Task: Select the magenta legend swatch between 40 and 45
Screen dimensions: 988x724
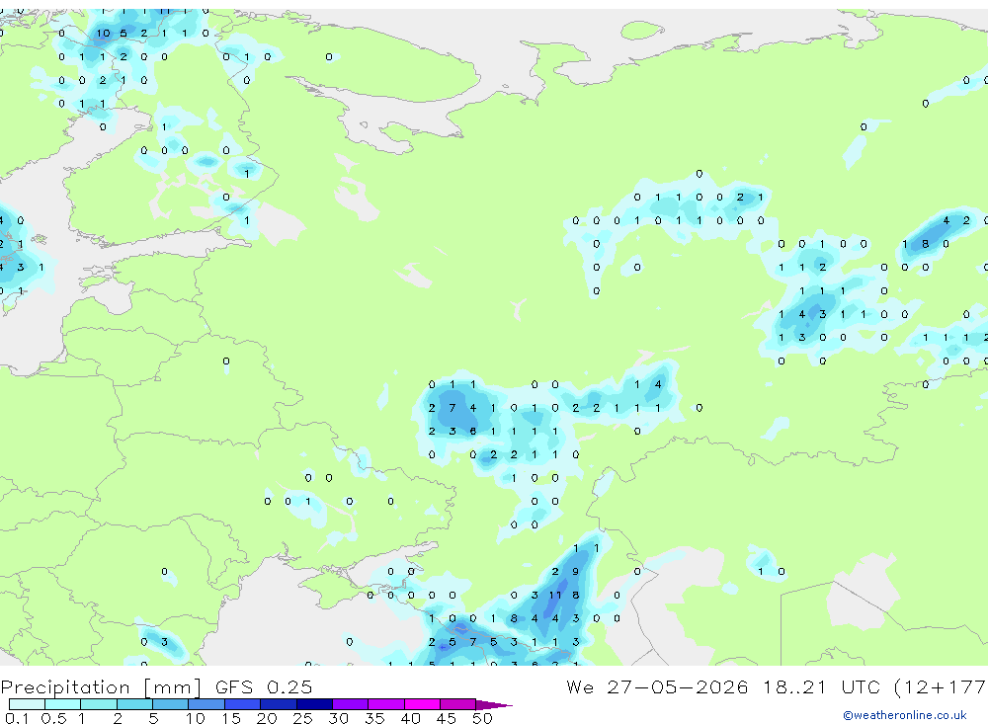Action: (422, 704)
